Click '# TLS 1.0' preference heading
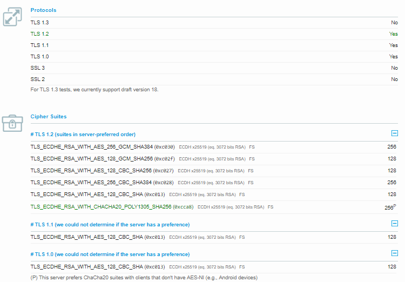 click(x=110, y=254)
